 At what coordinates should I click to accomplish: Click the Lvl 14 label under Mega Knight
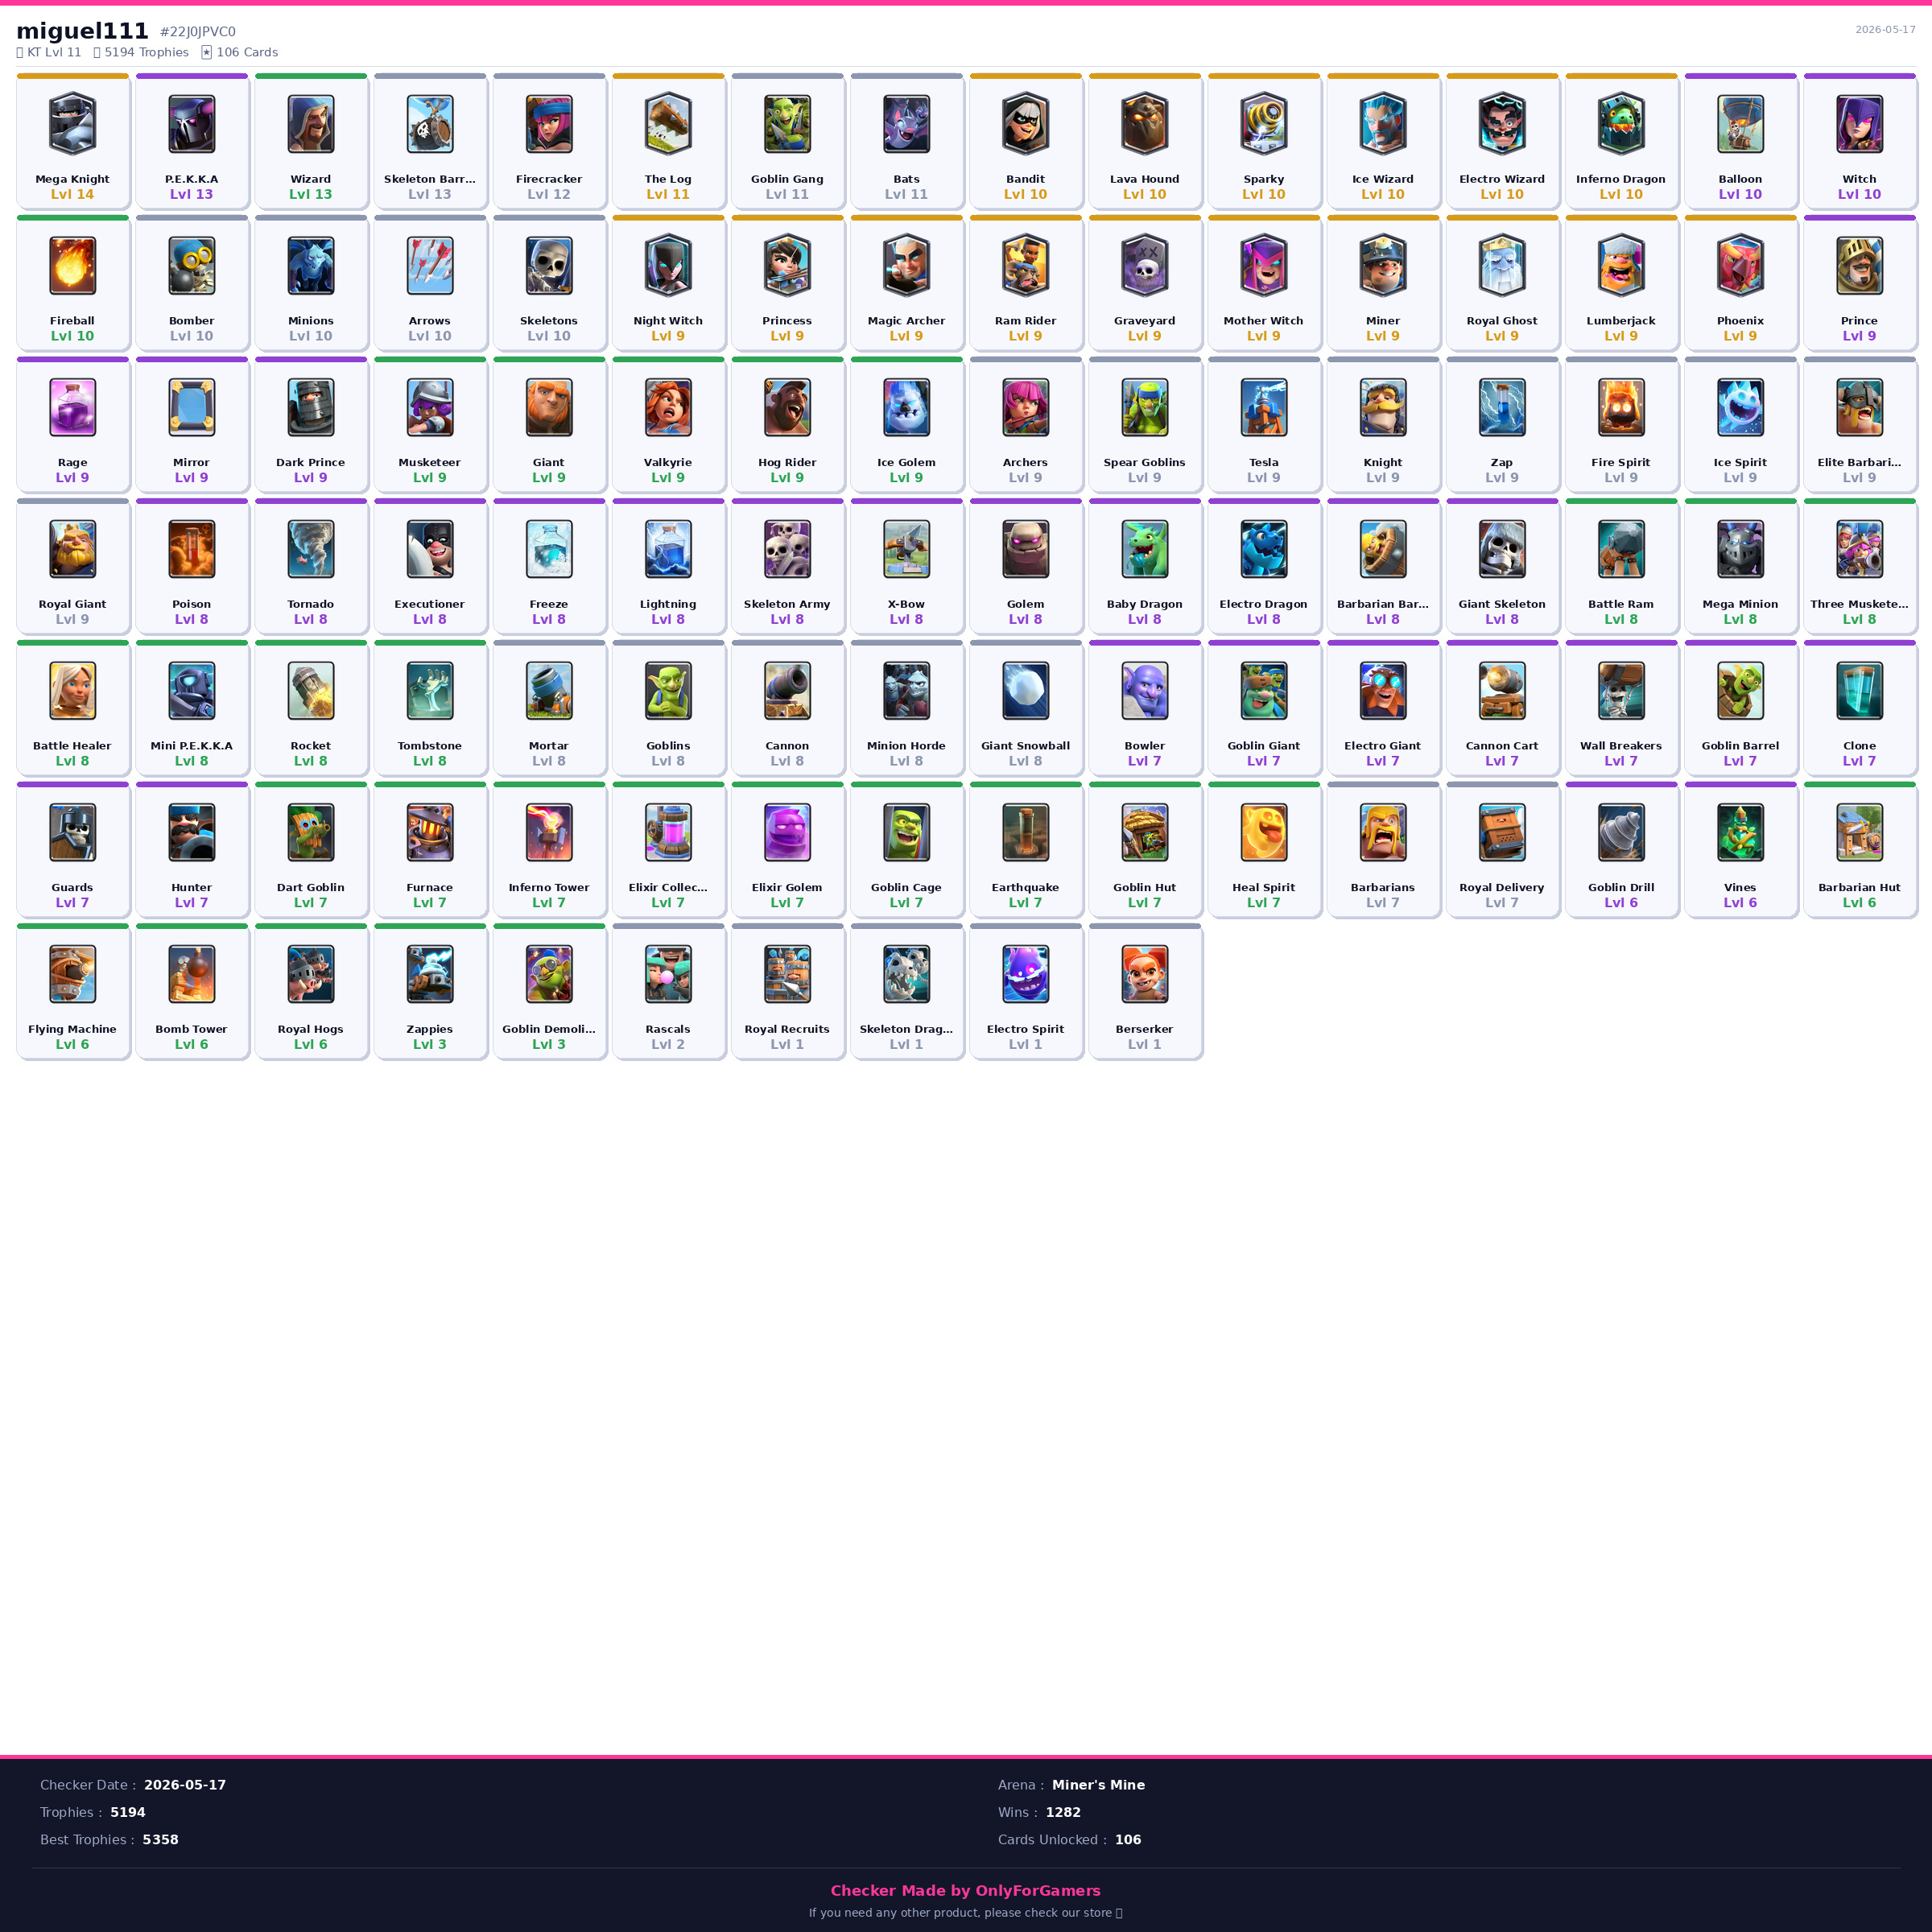coord(72,194)
